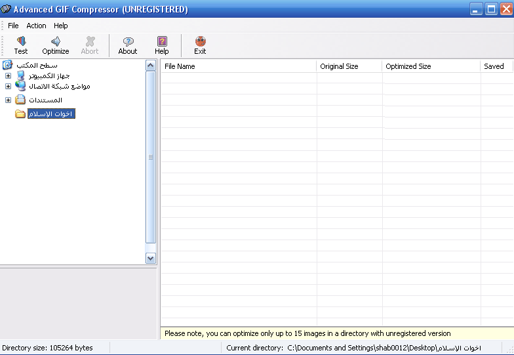514x355 pixels.
Task: Expand the المستندات tree node
Action: (x=8, y=100)
